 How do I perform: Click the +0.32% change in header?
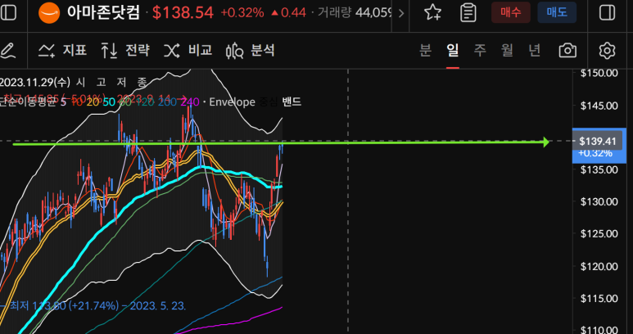tap(242, 13)
